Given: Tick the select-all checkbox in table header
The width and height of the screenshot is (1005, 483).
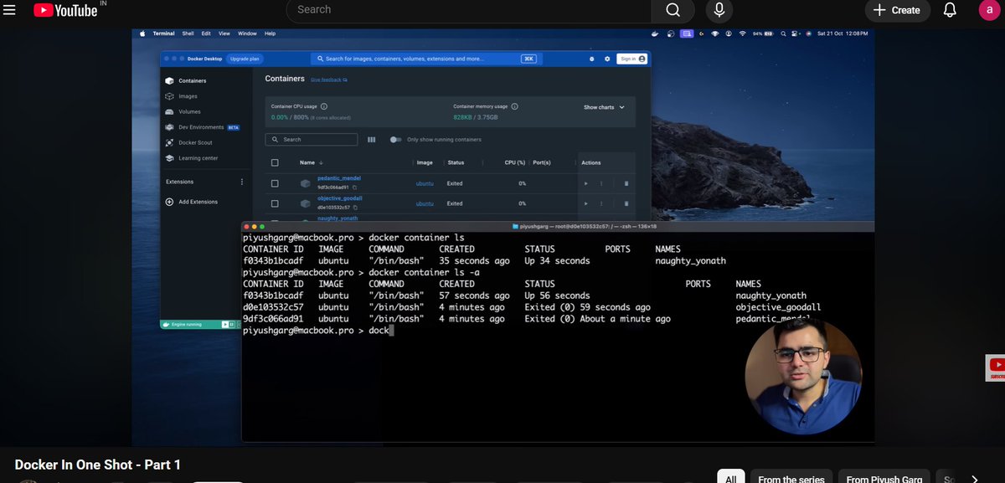Looking at the screenshot, I should tap(275, 162).
